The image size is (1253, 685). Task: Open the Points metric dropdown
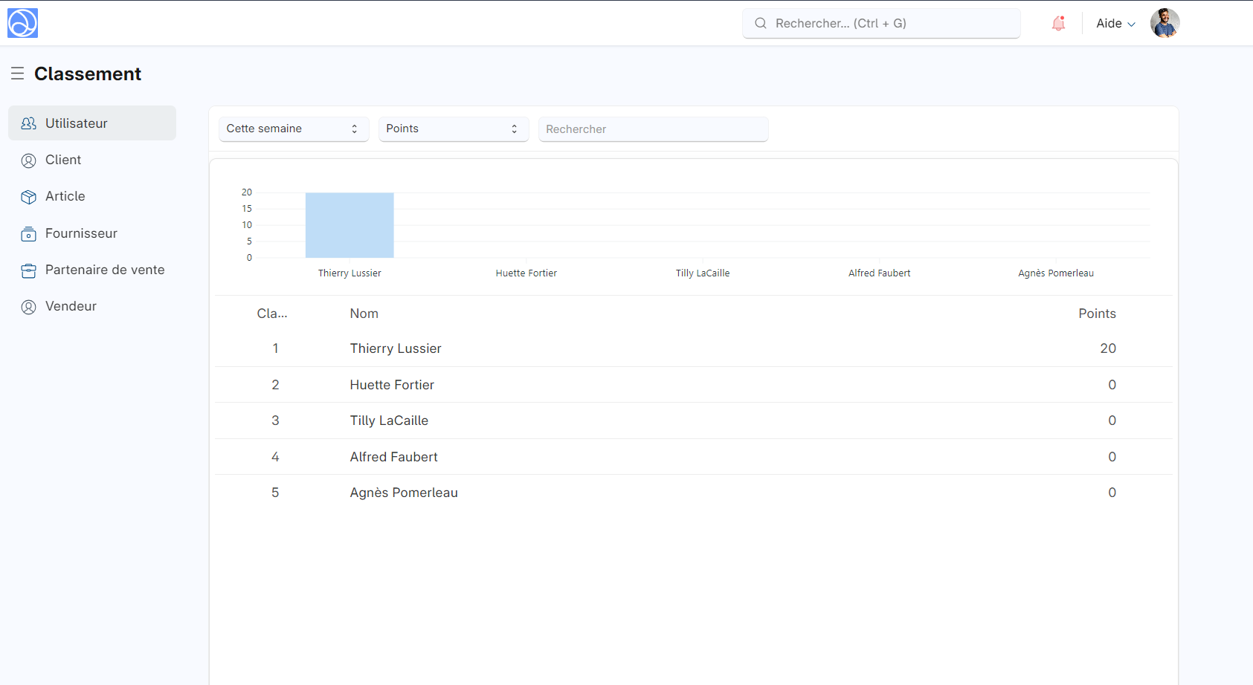tap(453, 129)
